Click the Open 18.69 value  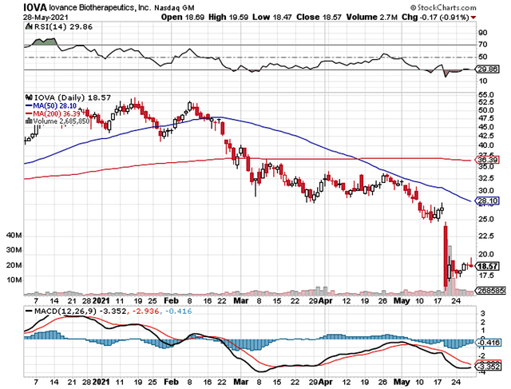[183, 17]
